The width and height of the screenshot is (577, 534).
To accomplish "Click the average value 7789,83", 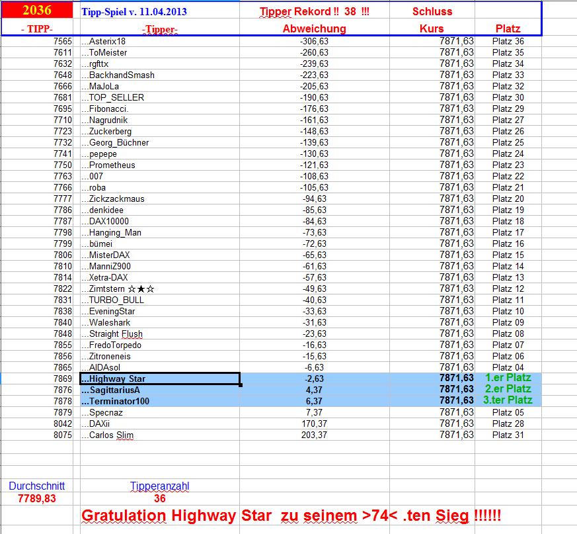I will point(37,499).
